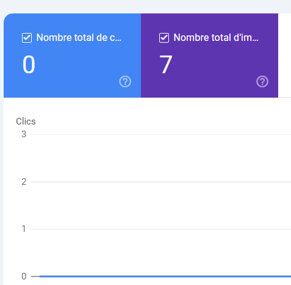Select the purple total impressions value 7

click(166, 65)
